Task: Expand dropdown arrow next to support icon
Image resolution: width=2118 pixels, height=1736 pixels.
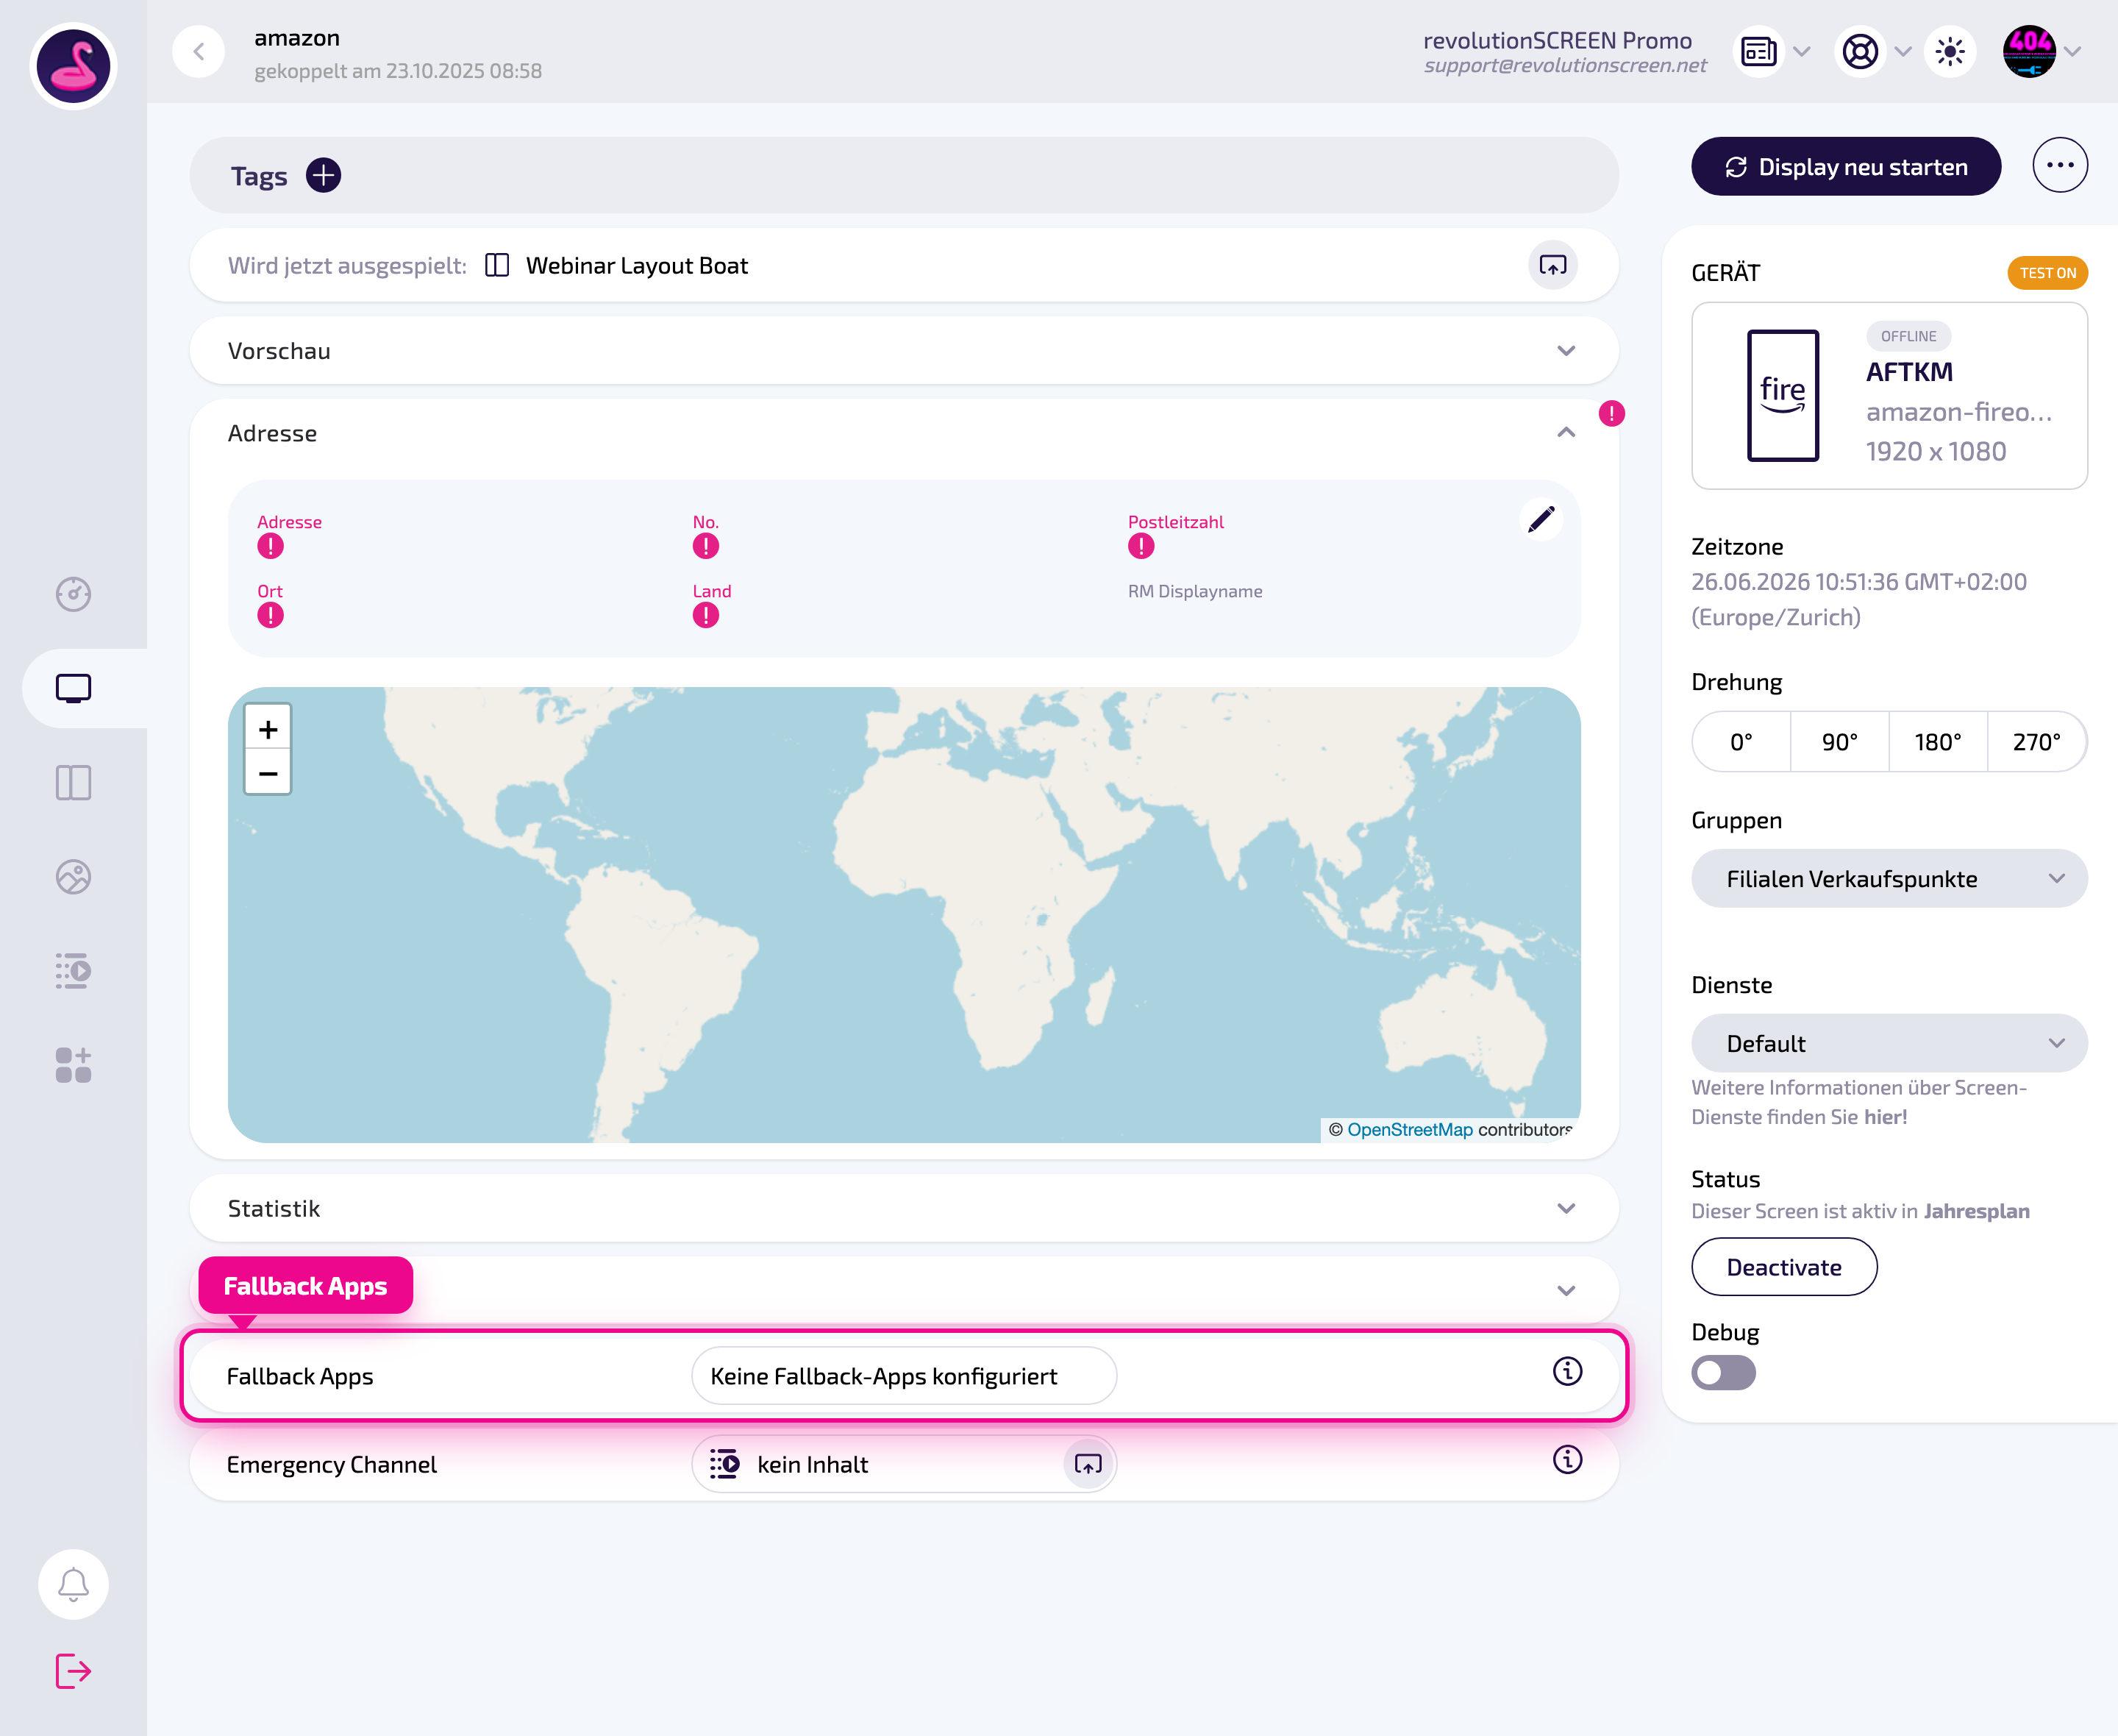Action: click(1903, 52)
